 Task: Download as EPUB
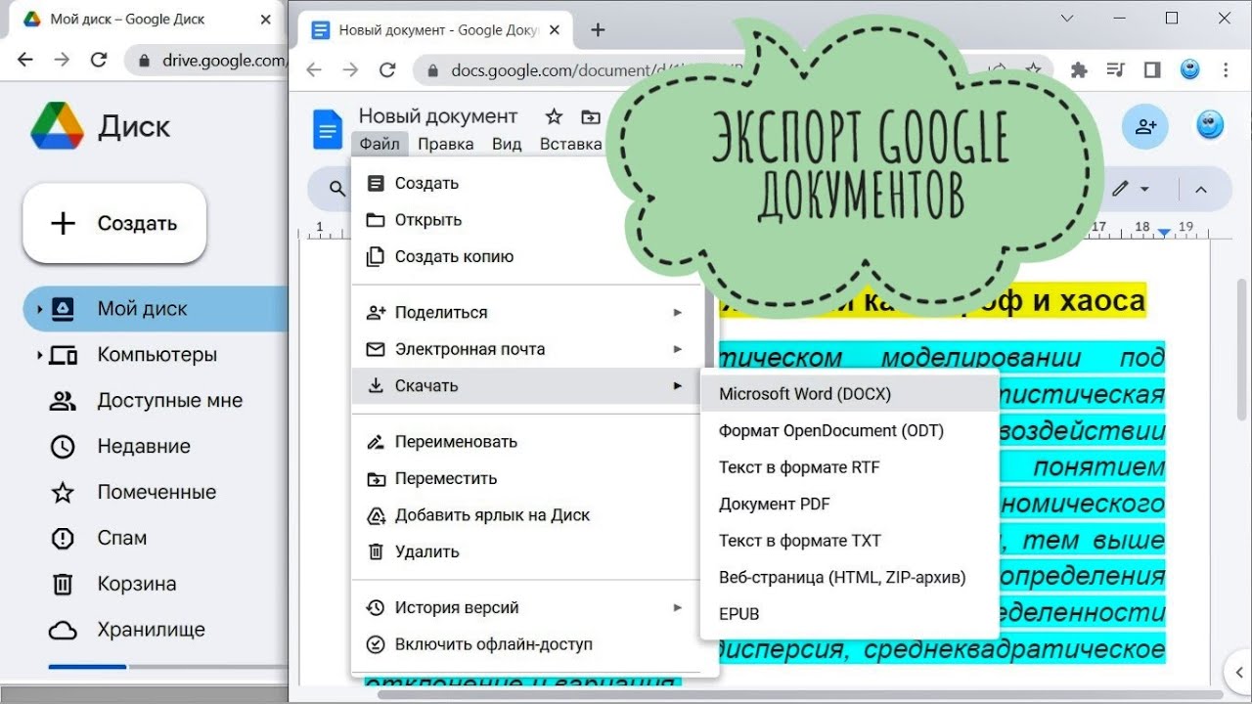(x=850, y=614)
